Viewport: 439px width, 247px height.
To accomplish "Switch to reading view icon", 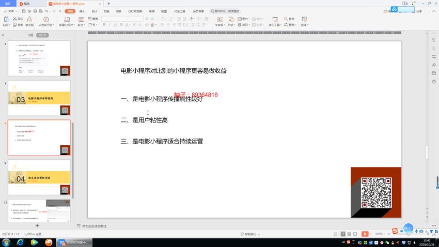I will pos(355,234).
